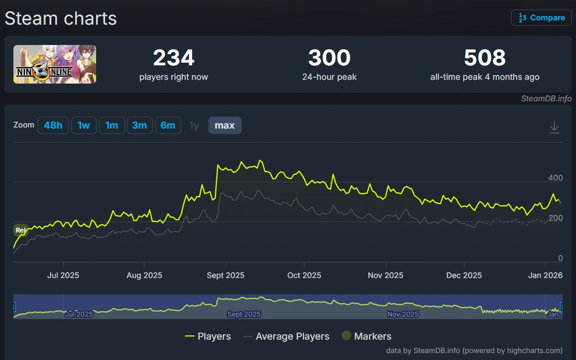
Task: Click navigator timeline near Sept 2025
Action: (244, 314)
